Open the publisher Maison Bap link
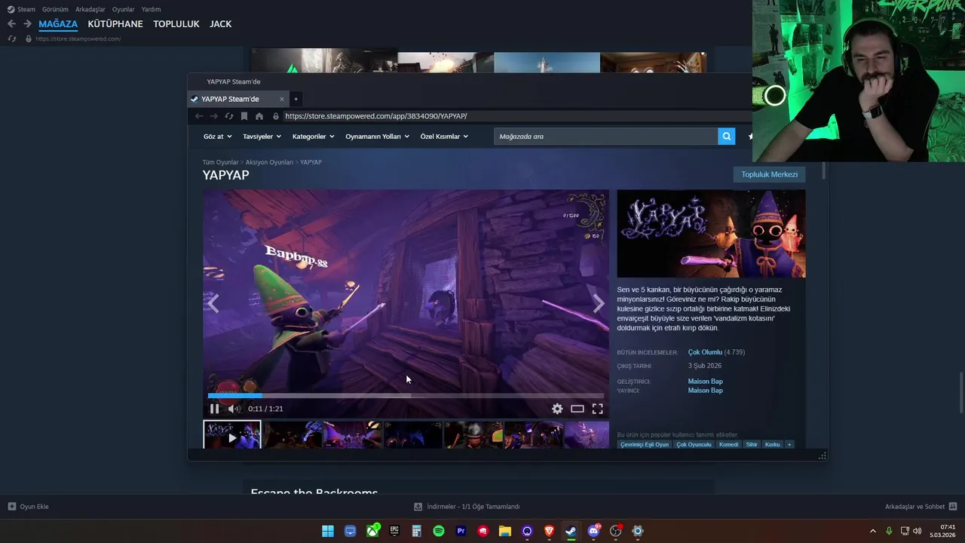965x543 pixels. coord(705,391)
